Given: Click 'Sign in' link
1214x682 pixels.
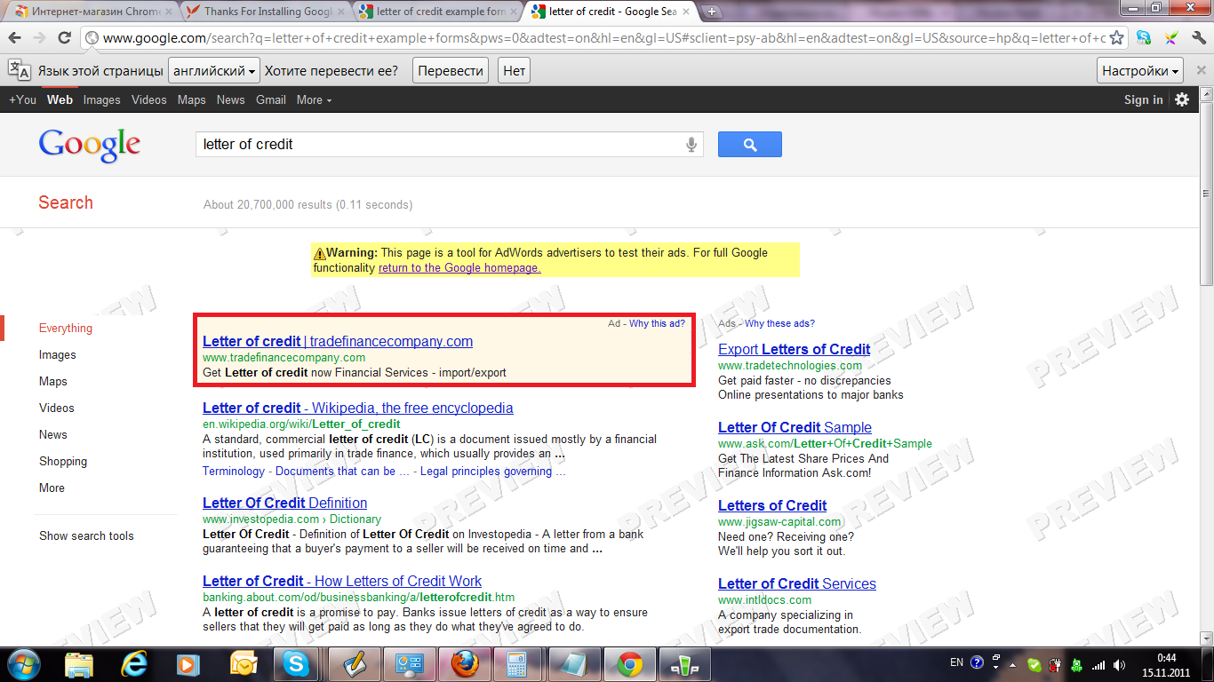Looking at the screenshot, I should tap(1143, 99).
